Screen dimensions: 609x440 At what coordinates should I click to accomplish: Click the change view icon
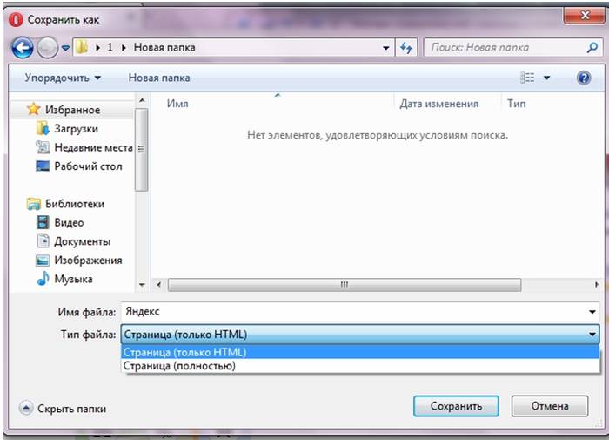click(x=527, y=78)
